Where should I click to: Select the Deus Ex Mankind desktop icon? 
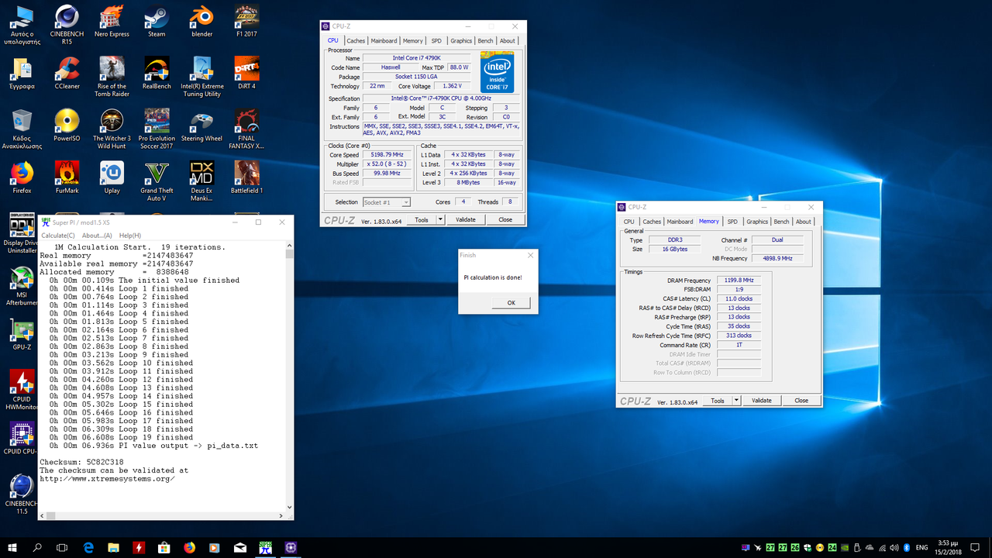pyautogui.click(x=201, y=181)
